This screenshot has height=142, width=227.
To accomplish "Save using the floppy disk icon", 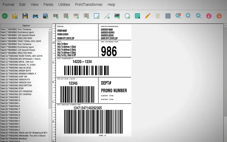I will 25,16.
